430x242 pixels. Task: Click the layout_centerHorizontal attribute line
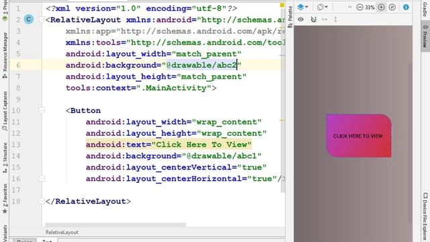(185, 179)
